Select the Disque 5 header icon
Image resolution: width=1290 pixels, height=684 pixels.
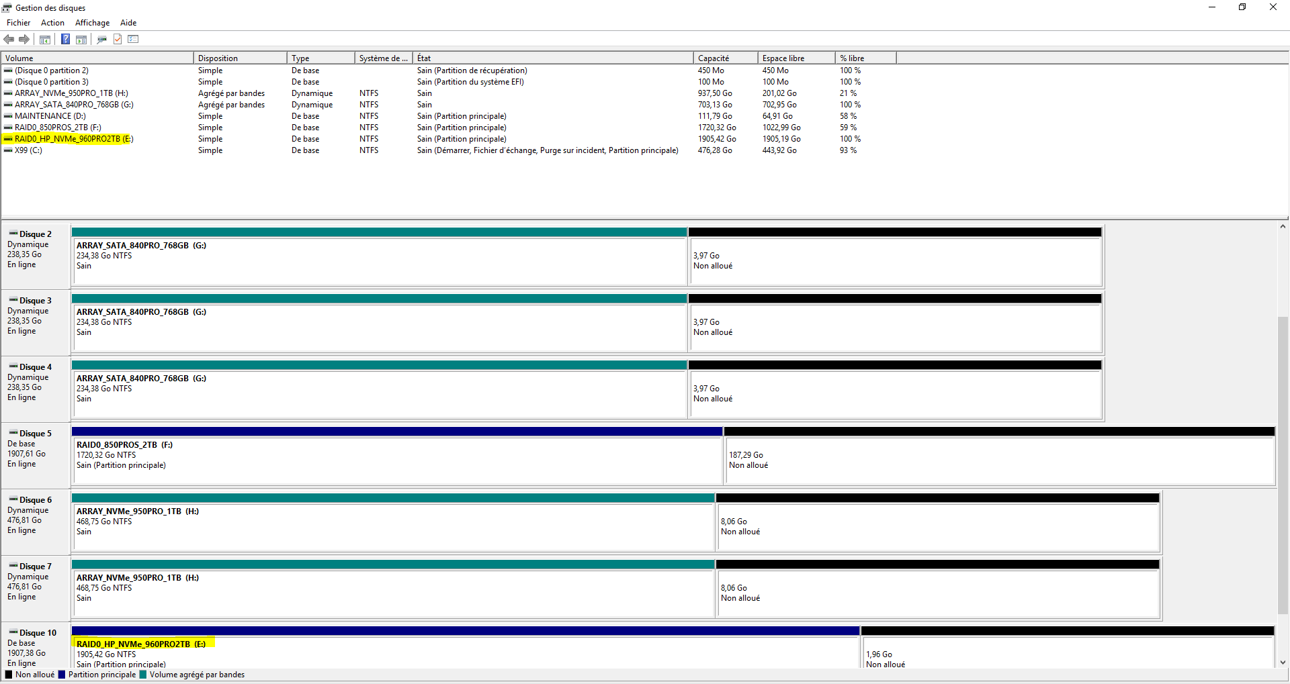click(x=13, y=433)
